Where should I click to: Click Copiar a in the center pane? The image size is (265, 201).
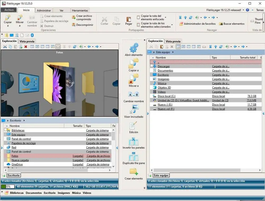134,65
